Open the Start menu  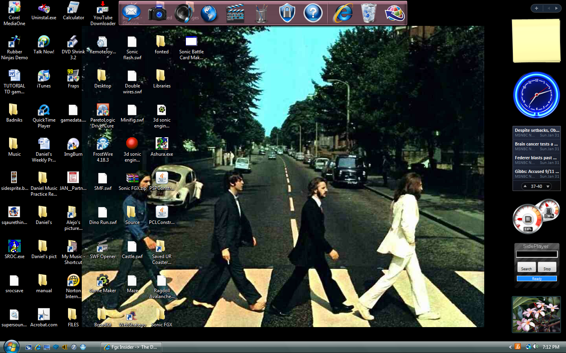(11, 347)
